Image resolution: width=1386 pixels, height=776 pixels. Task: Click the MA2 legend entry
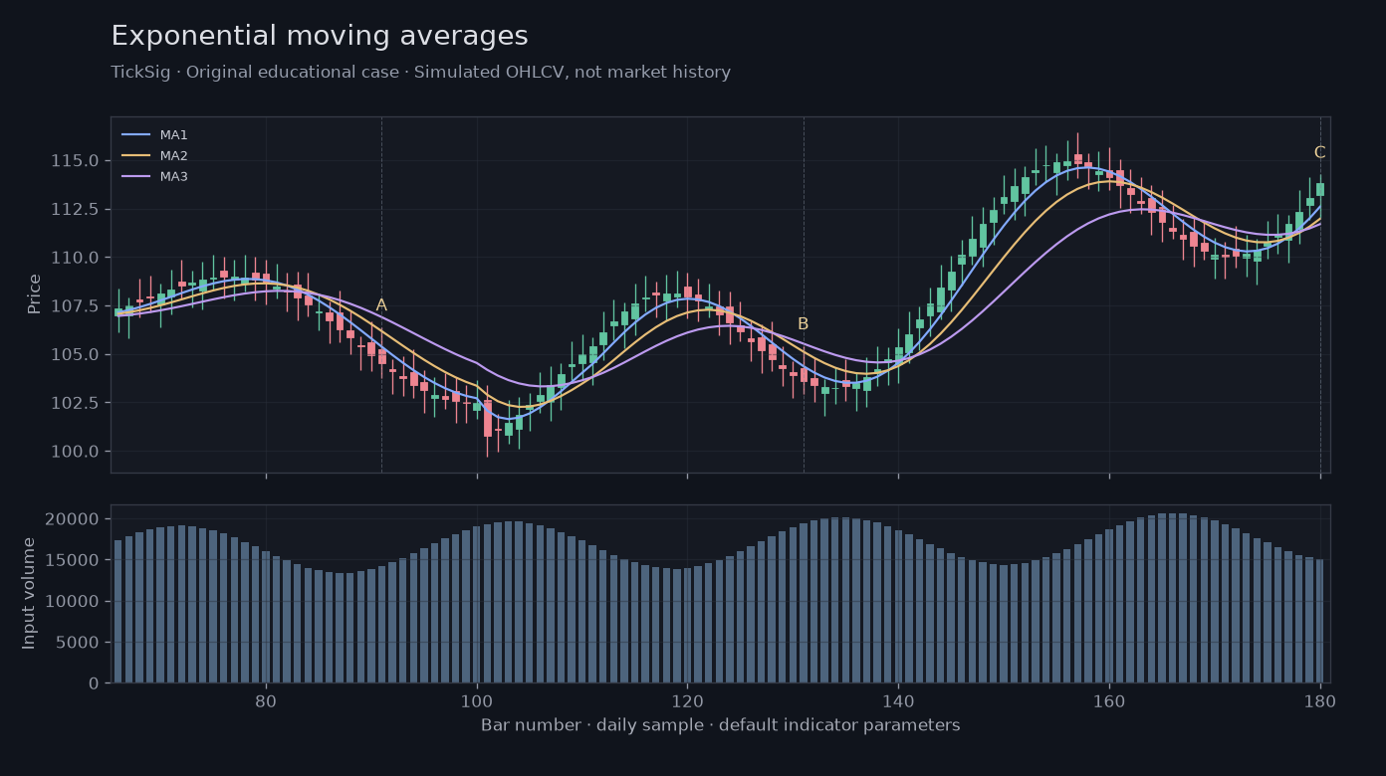[155, 155]
